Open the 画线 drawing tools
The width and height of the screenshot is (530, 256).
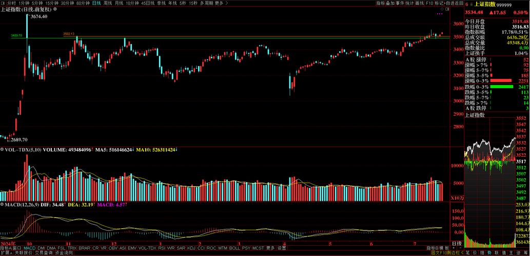coord(419,3)
